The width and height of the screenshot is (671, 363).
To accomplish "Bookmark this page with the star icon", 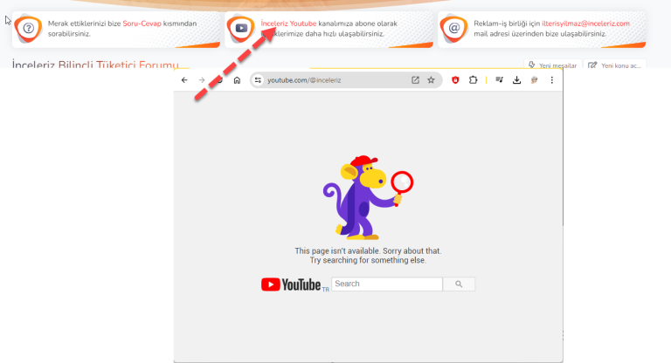I will point(431,80).
